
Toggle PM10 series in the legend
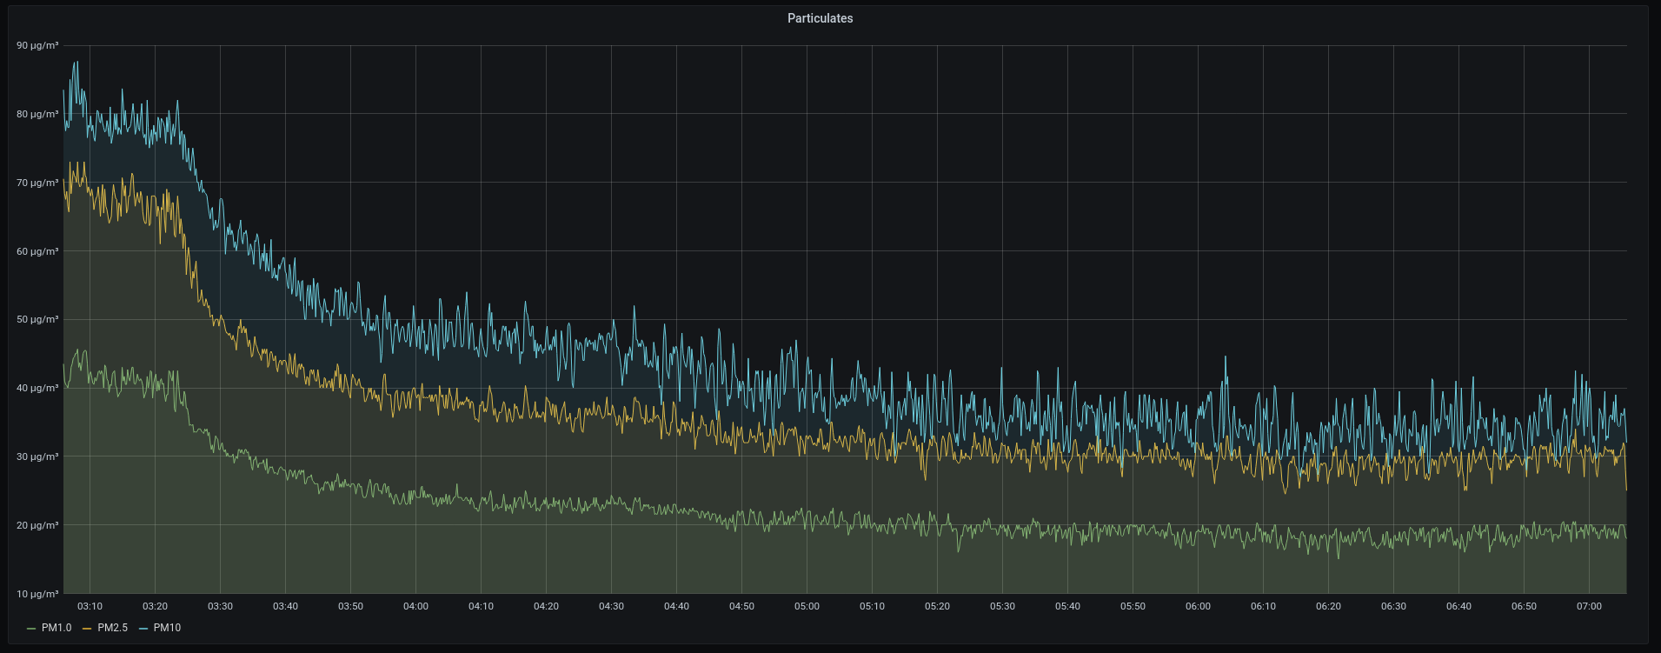[167, 628]
